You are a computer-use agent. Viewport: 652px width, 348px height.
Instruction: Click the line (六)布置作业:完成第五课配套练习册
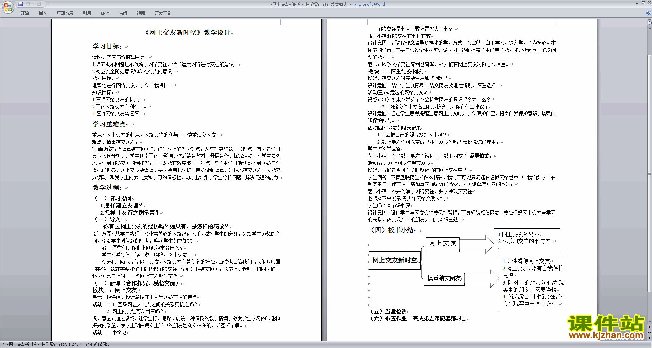point(418,318)
